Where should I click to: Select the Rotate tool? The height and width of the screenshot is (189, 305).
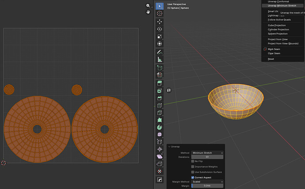pyautogui.click(x=160, y=29)
